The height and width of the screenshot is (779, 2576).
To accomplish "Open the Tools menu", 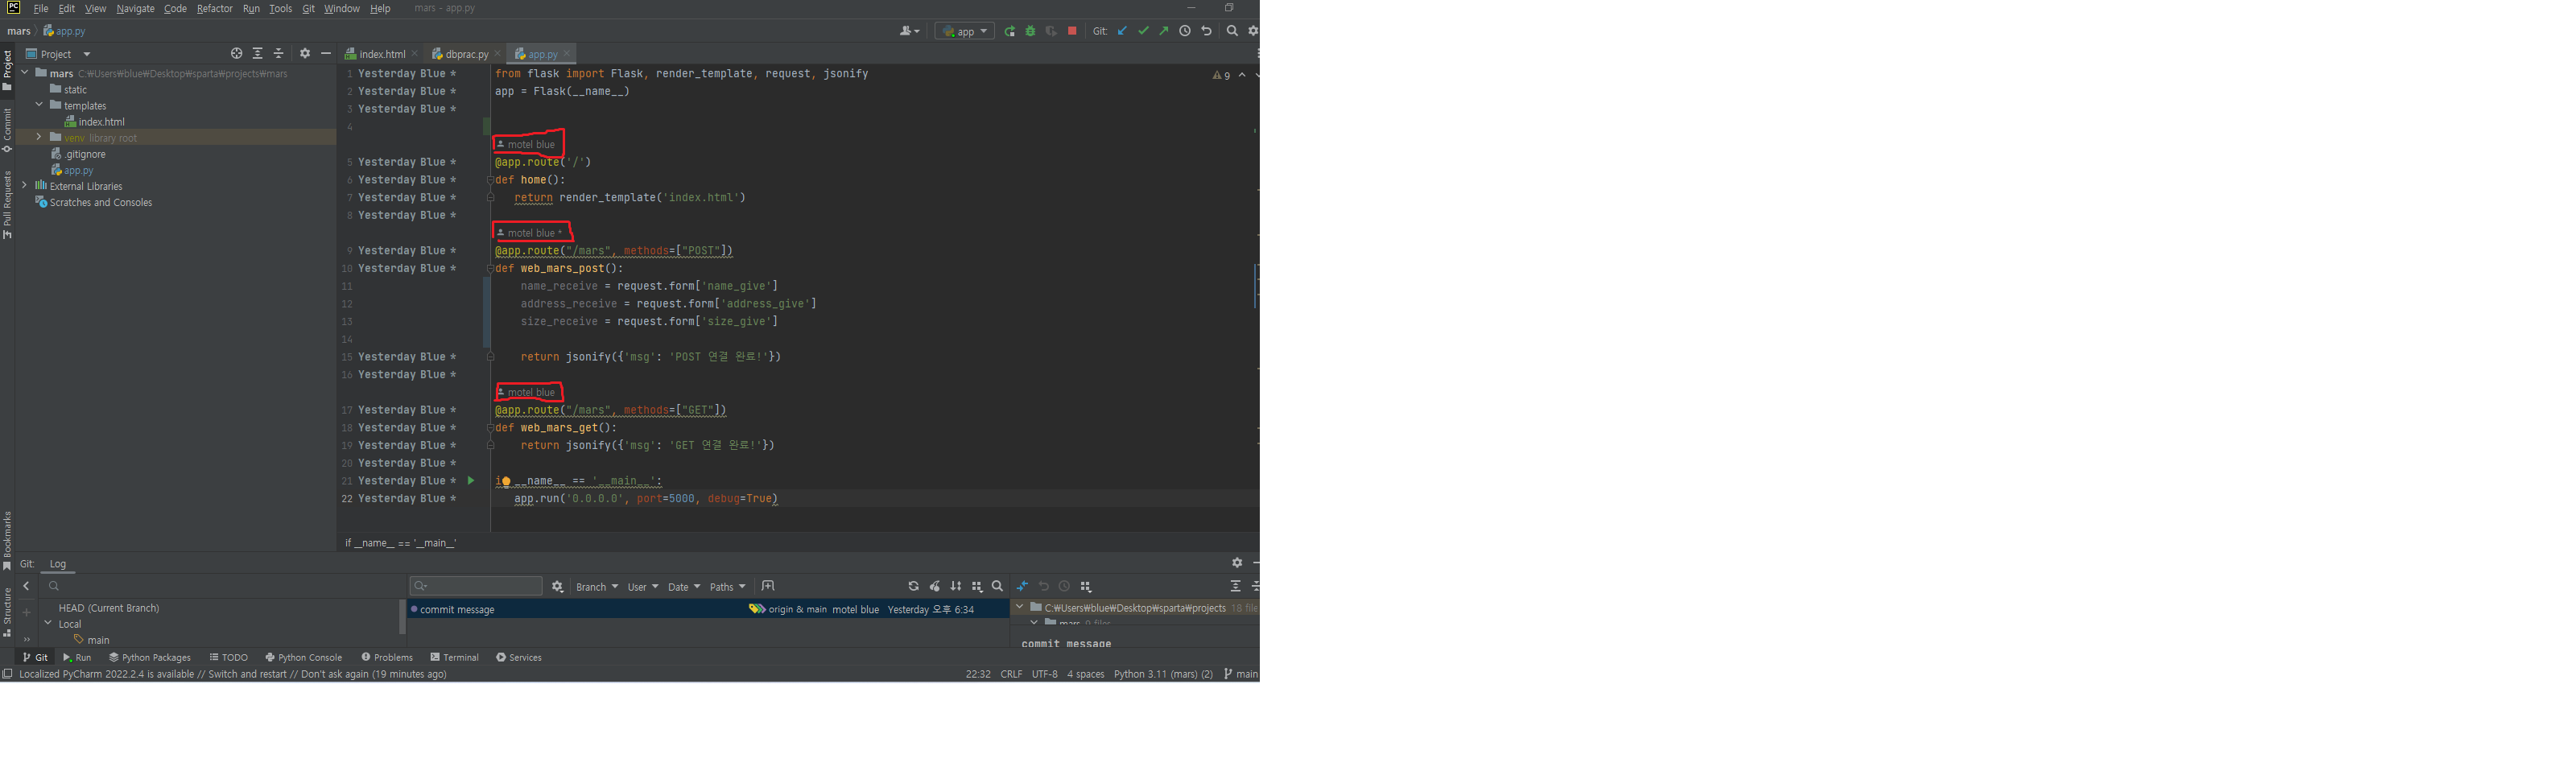I will point(280,8).
